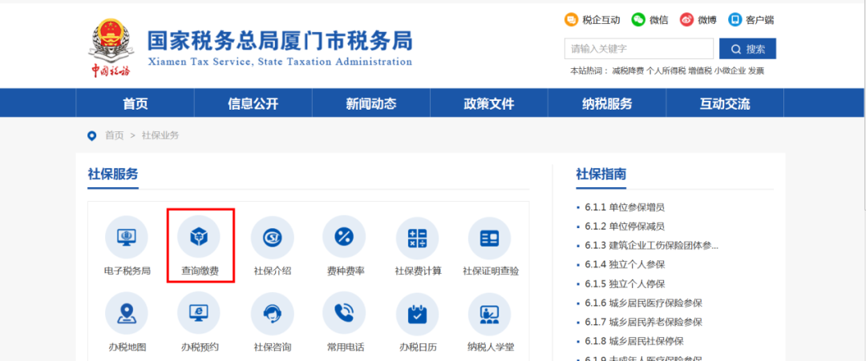866x361 pixels.
Task: Click the 社保证明查验 icon
Action: point(490,237)
